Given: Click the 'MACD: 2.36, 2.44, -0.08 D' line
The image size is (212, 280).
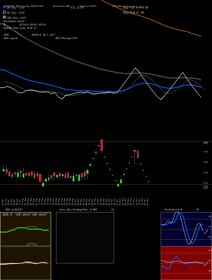Looking at the screenshot, I should pyautogui.click(x=20, y=28).
